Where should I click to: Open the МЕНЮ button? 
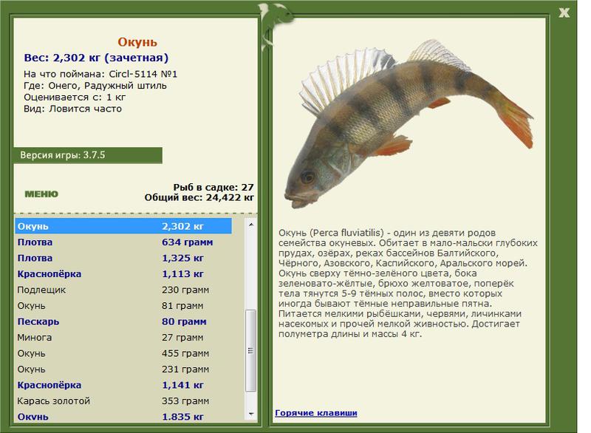click(x=41, y=194)
